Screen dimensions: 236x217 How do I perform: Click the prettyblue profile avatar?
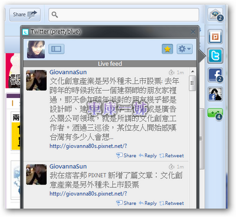tap(36, 50)
